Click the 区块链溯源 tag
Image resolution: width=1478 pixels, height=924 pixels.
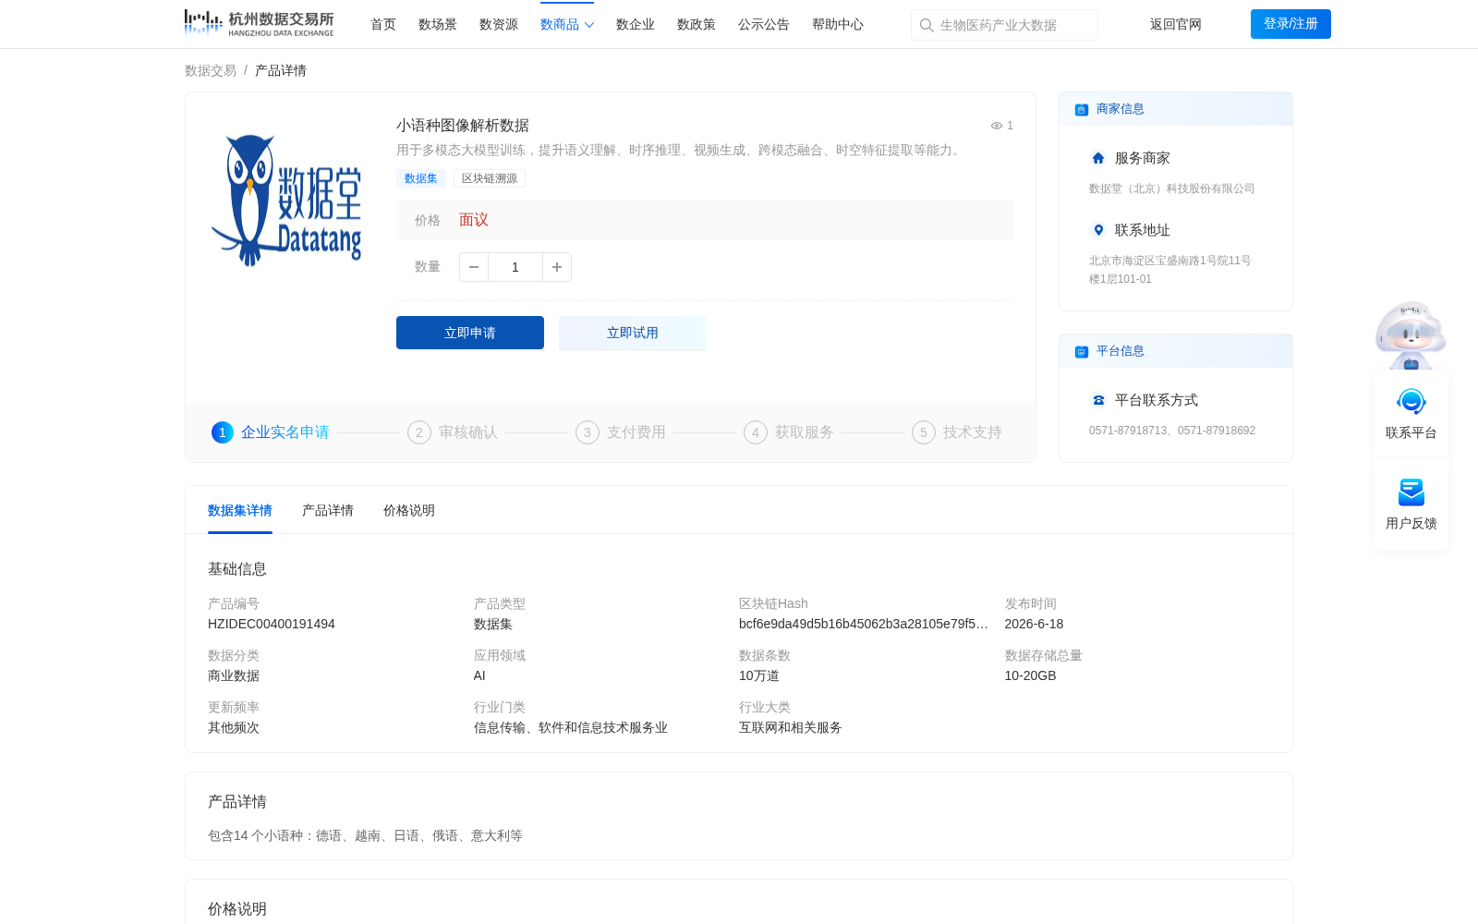pyautogui.click(x=490, y=178)
